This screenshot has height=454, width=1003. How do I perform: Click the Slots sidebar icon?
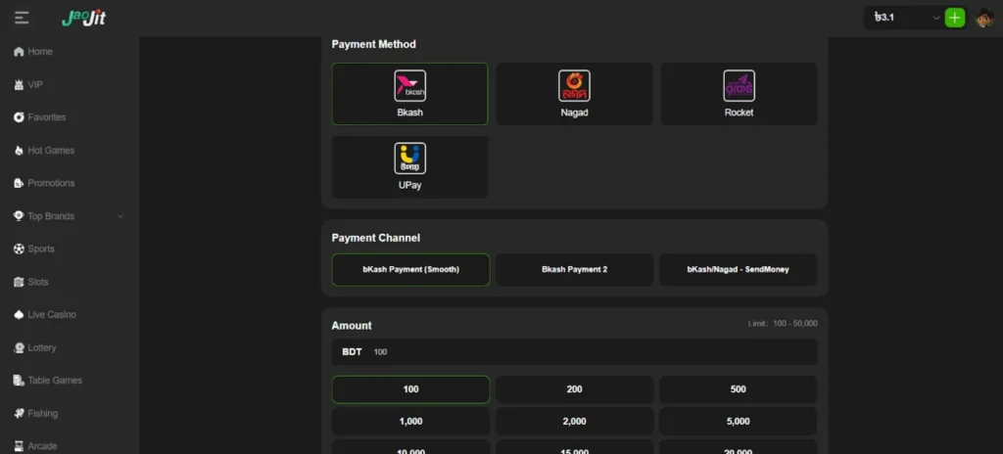(19, 282)
